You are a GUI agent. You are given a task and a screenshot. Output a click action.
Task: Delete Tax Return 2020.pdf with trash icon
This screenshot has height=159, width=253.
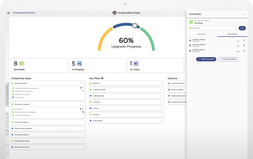tap(244, 46)
